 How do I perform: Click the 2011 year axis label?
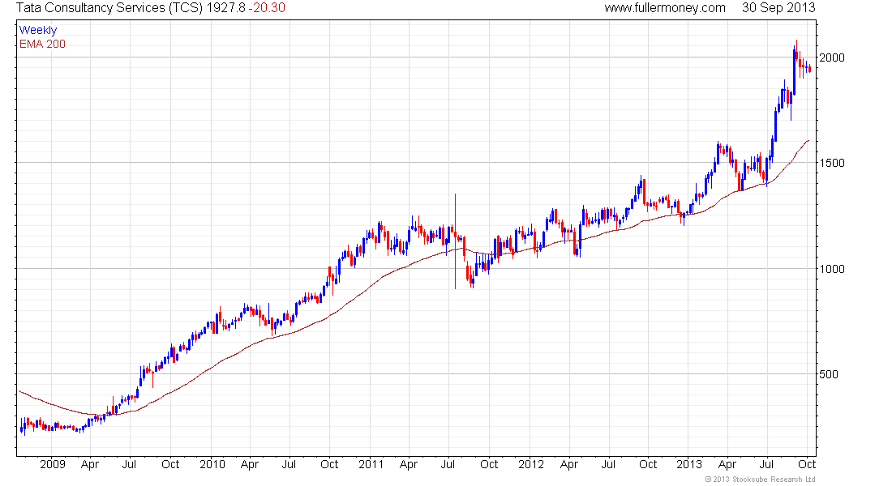371,464
